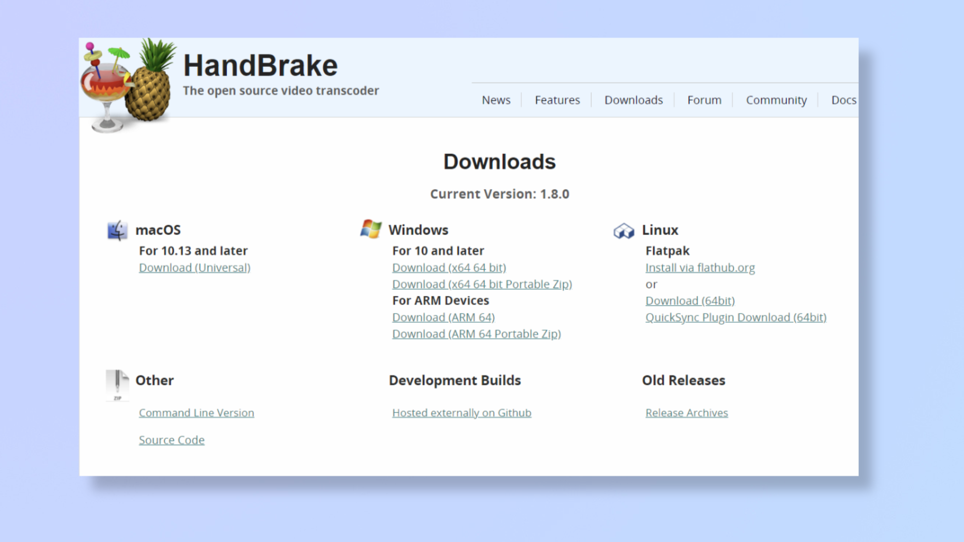Viewport: 964px width, 542px height.
Task: Click the Old Releases heading
Action: pyautogui.click(x=684, y=380)
